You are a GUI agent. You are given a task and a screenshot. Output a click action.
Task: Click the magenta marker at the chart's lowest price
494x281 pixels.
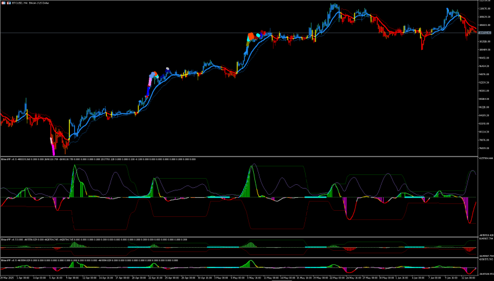[53, 152]
